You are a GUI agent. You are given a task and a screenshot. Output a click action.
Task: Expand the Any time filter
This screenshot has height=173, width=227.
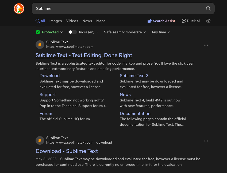tap(161, 32)
